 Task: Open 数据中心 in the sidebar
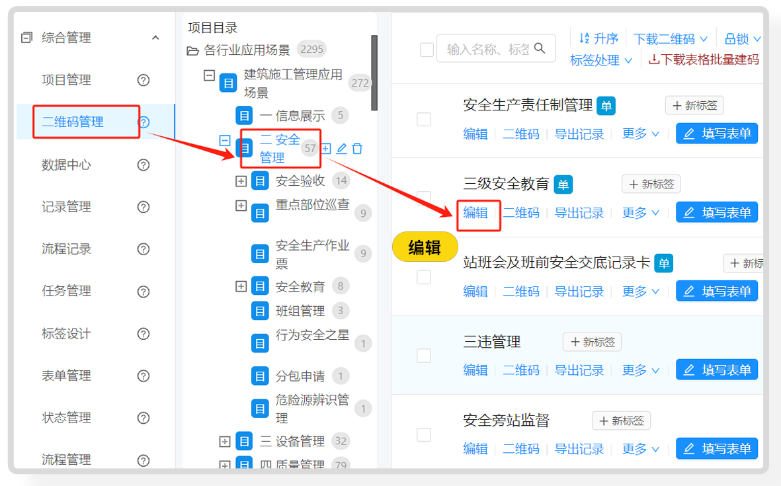66,165
